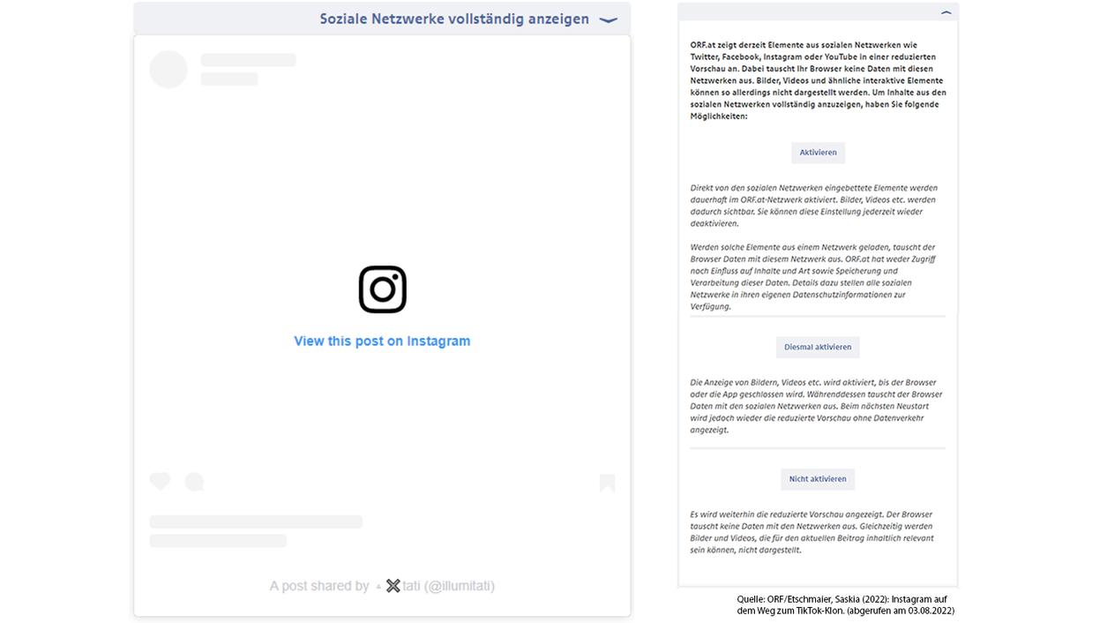The height and width of the screenshot is (623, 1107).
Task: Expand the chevron beside Soziale Netzwerke vollständig anzeigen
Action: click(x=608, y=19)
